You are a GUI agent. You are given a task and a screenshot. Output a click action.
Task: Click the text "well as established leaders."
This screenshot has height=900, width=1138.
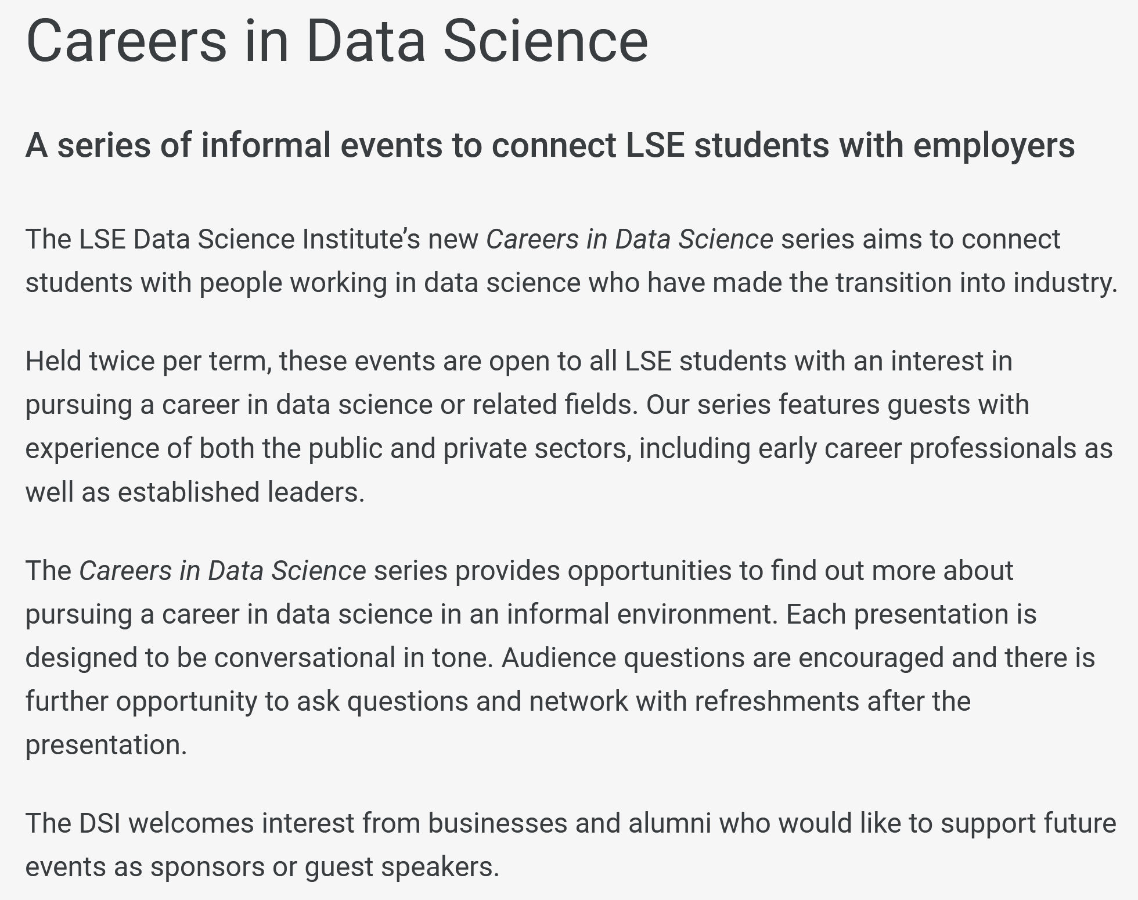click(195, 492)
